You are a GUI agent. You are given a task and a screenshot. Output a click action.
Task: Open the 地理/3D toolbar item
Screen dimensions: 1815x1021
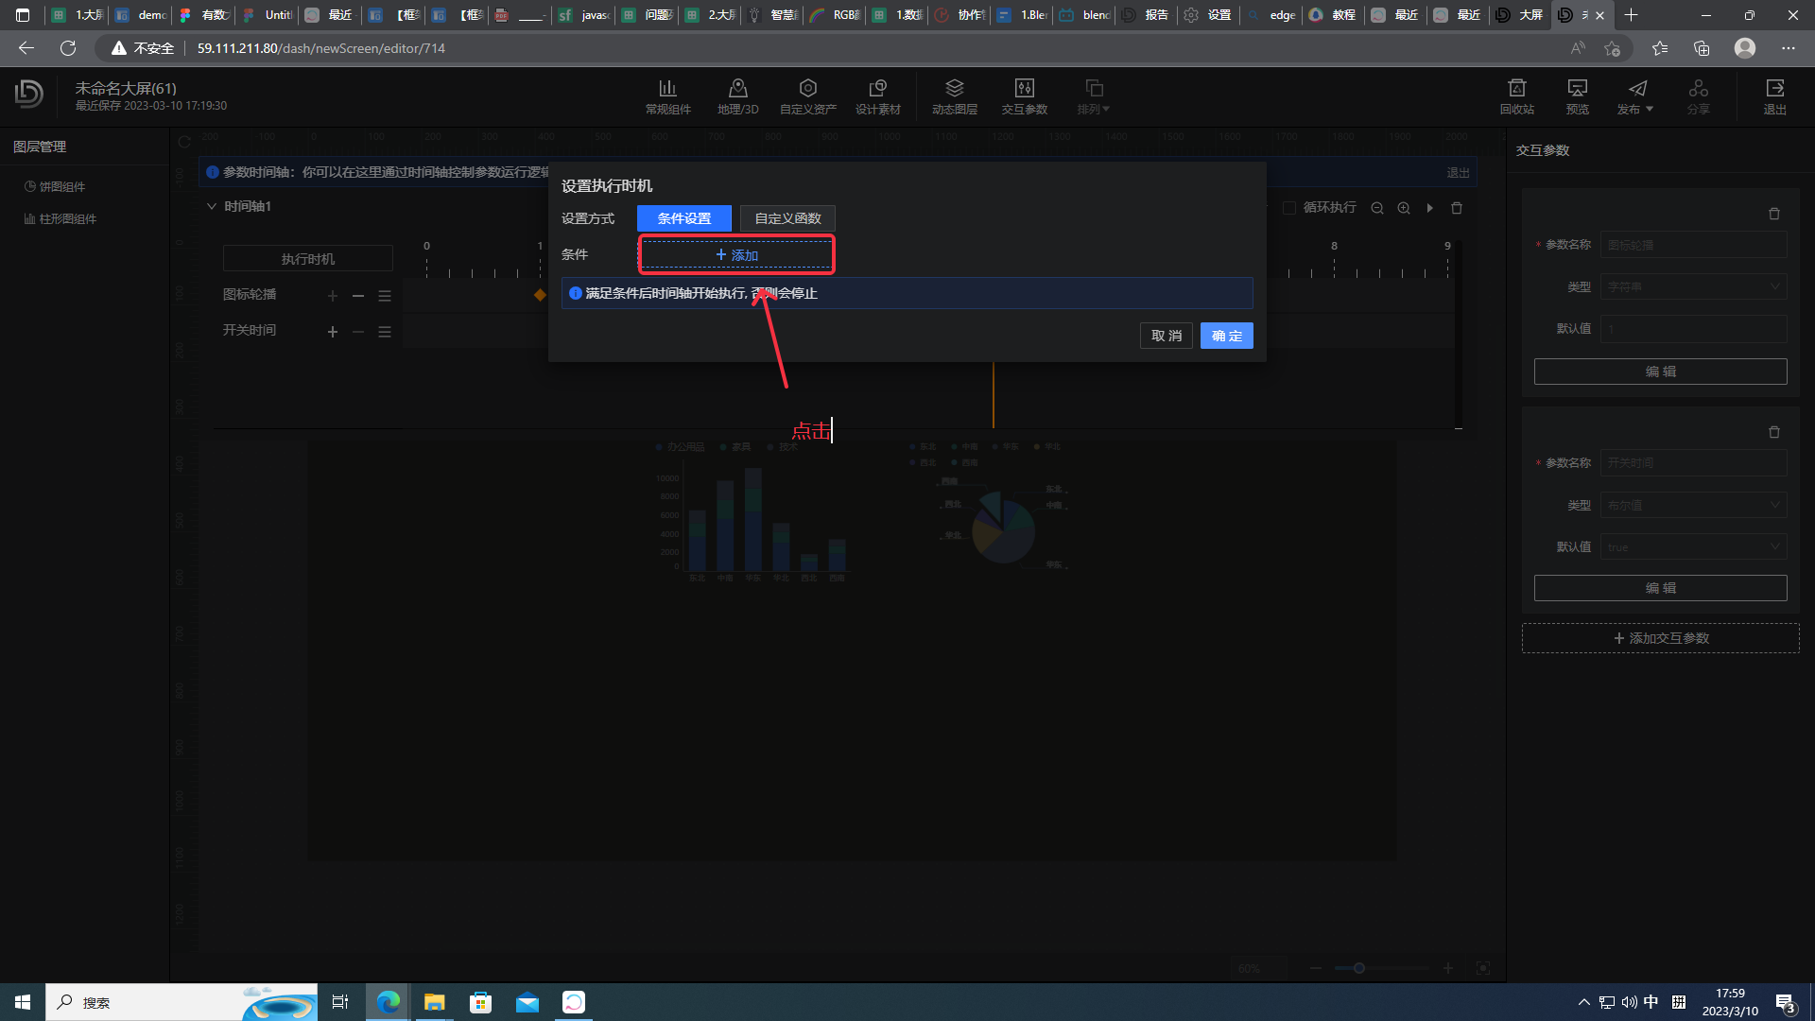point(737,96)
